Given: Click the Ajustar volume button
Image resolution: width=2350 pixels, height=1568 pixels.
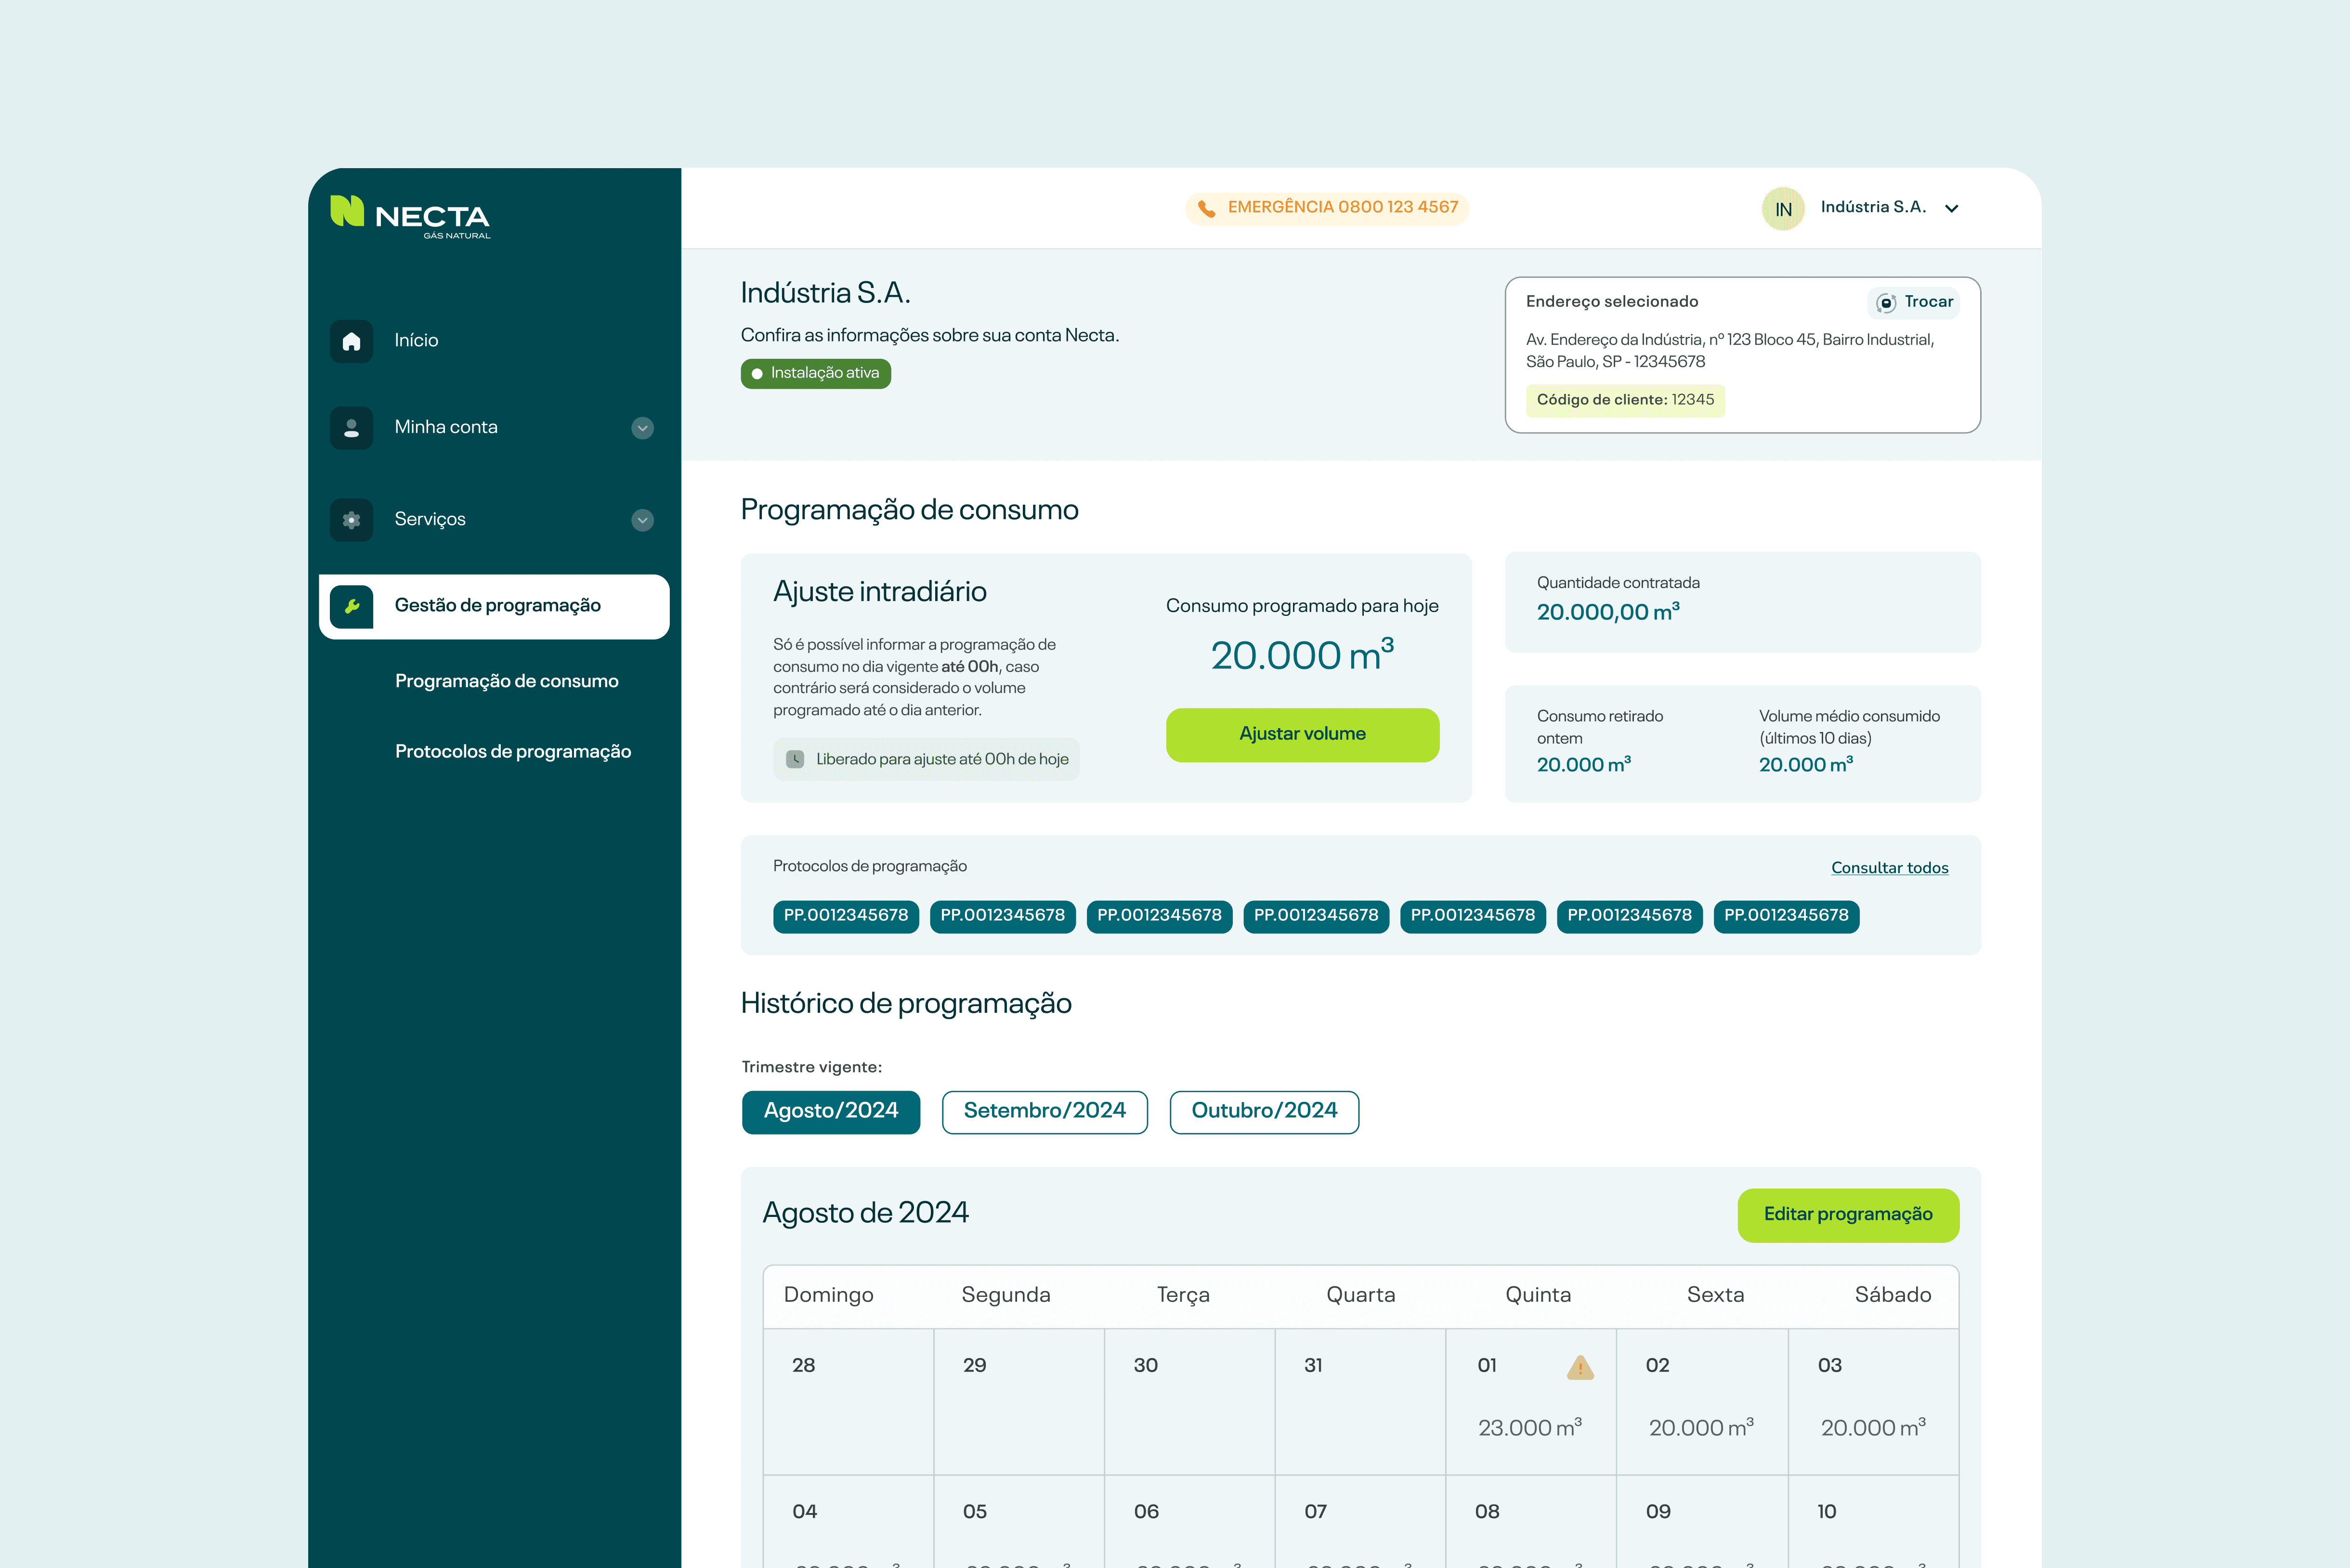Looking at the screenshot, I should click(x=1302, y=734).
